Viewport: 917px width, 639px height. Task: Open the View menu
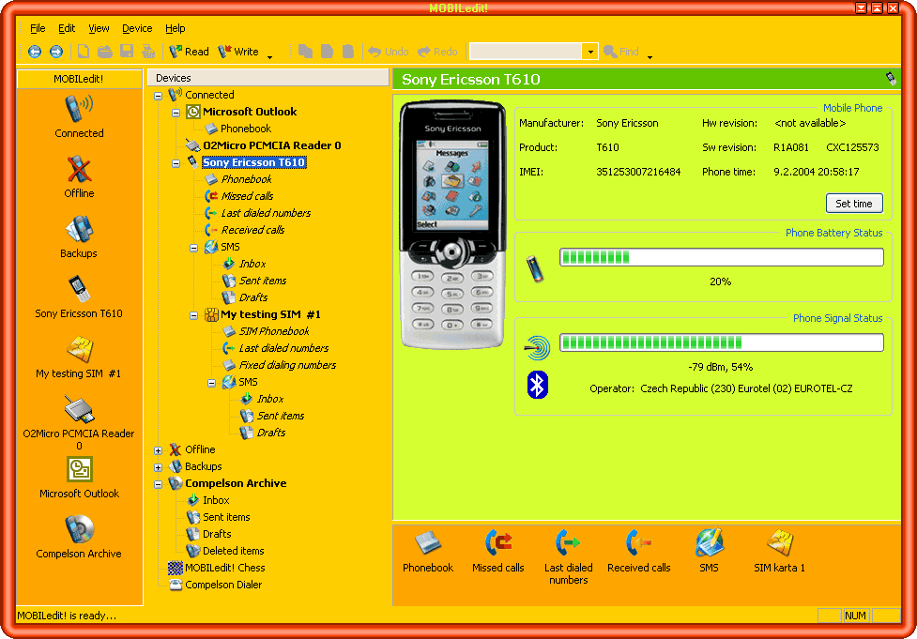(x=99, y=28)
